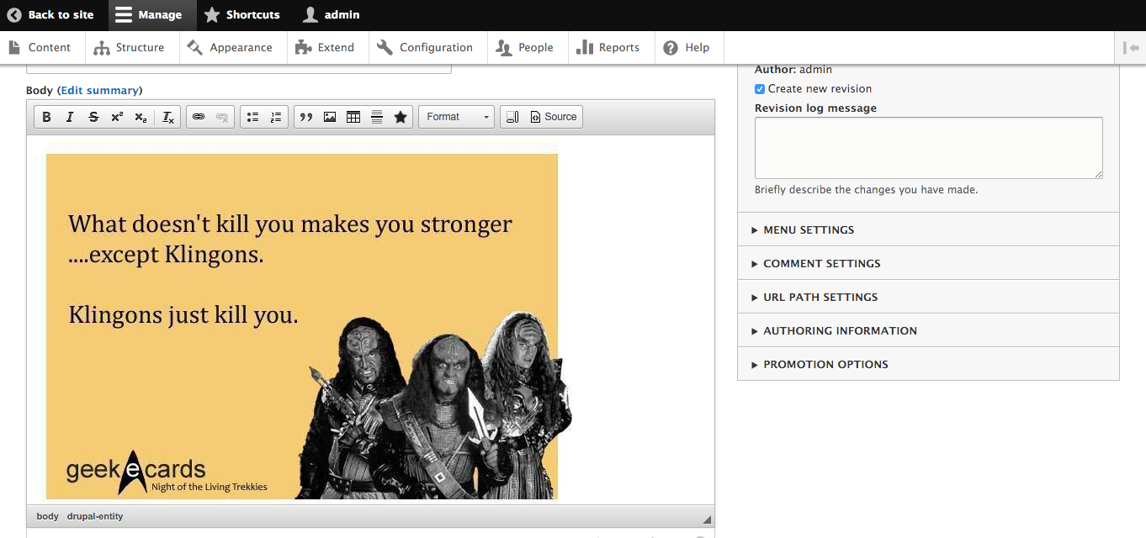Image resolution: width=1146 pixels, height=538 pixels.
Task: Open the Format dropdown
Action: pyautogui.click(x=456, y=117)
